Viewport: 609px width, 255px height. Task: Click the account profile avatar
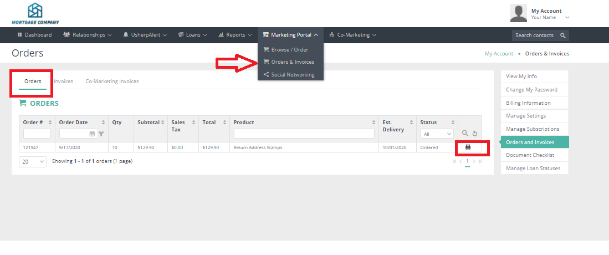point(518,13)
